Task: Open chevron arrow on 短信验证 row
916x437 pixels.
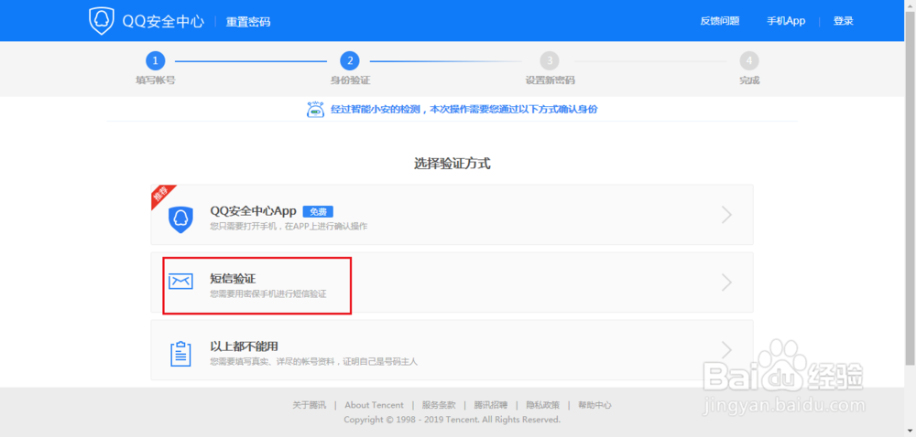Action: coord(726,282)
